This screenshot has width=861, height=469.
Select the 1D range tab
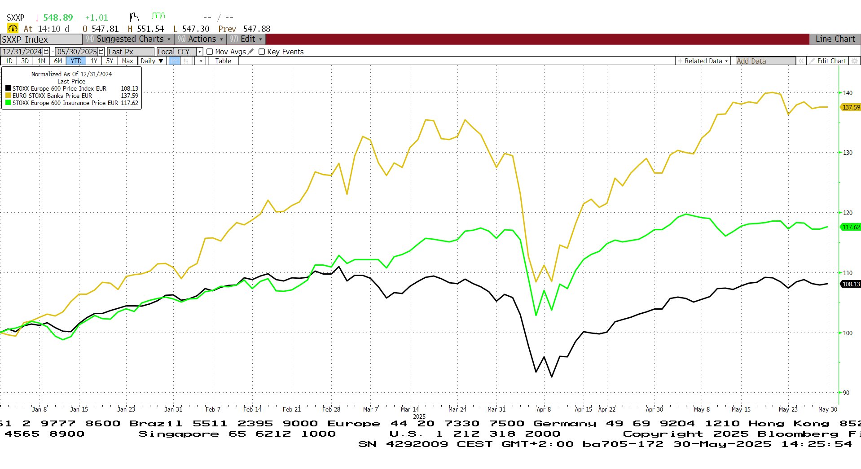click(x=9, y=61)
